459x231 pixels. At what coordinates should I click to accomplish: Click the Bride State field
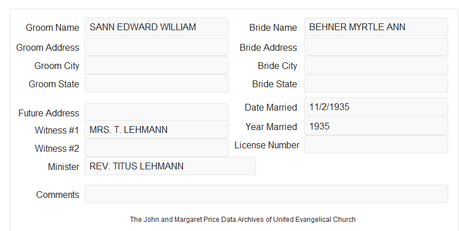(x=376, y=84)
